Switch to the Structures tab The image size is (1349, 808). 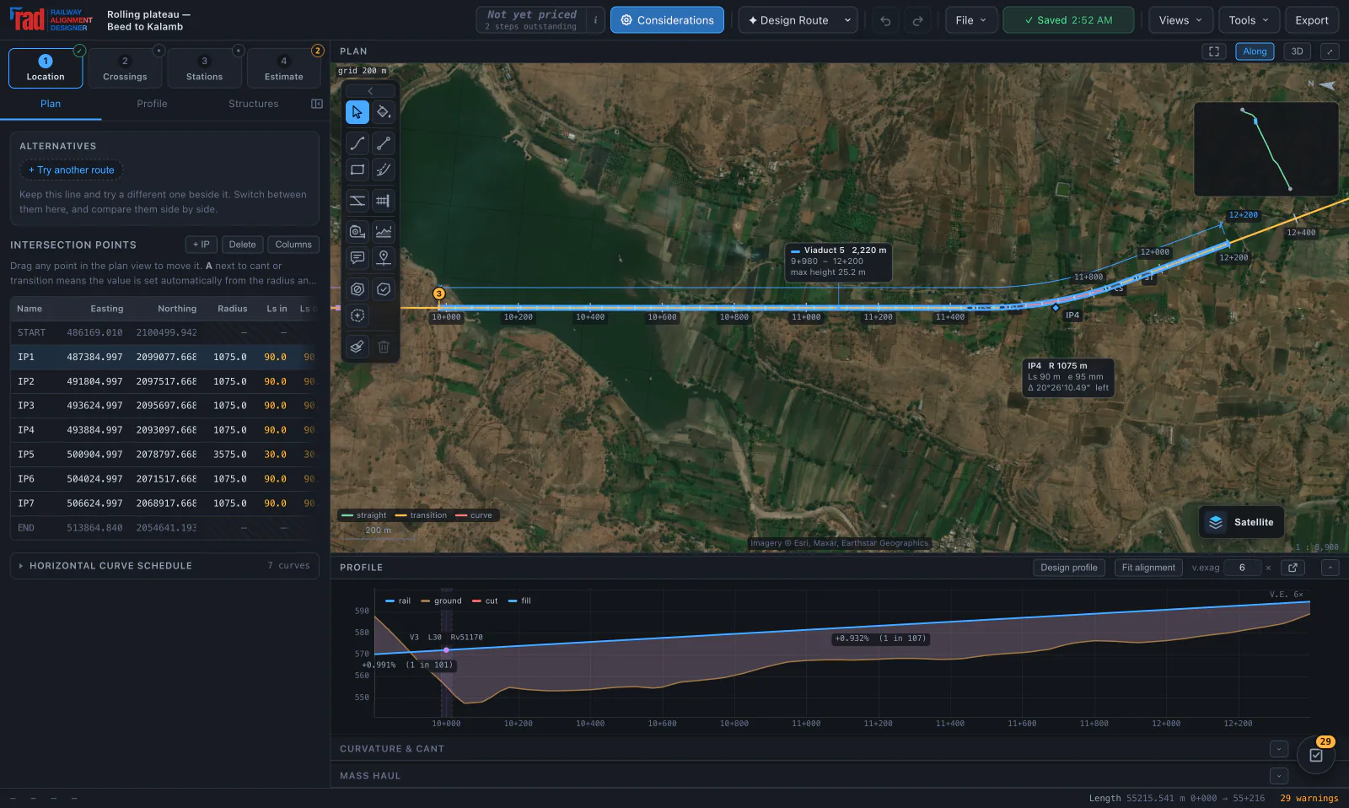pyautogui.click(x=253, y=104)
